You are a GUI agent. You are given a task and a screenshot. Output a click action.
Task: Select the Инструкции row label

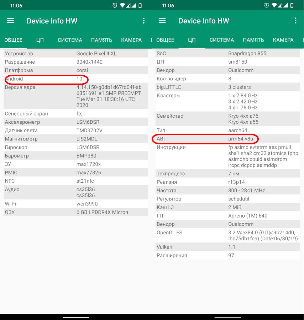[171, 147]
